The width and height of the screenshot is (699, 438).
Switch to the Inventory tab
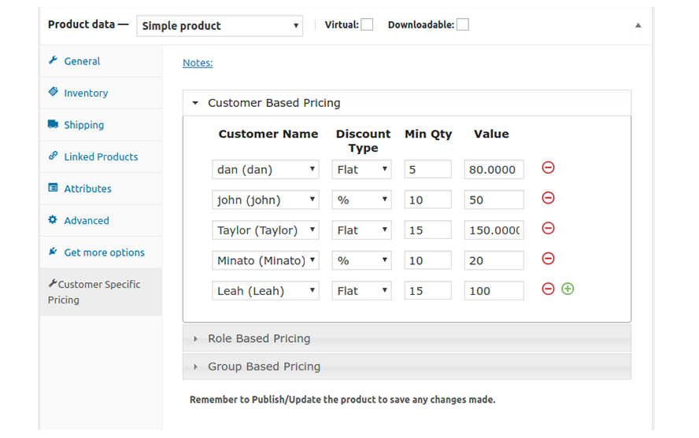tap(86, 93)
